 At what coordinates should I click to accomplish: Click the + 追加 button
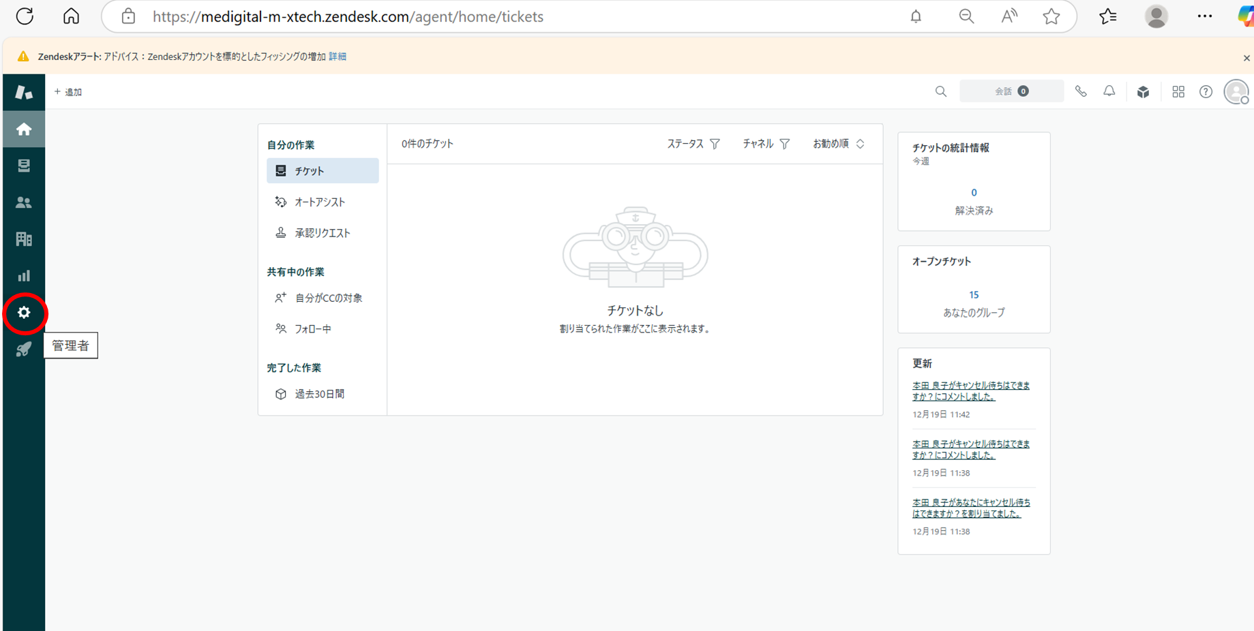click(68, 92)
